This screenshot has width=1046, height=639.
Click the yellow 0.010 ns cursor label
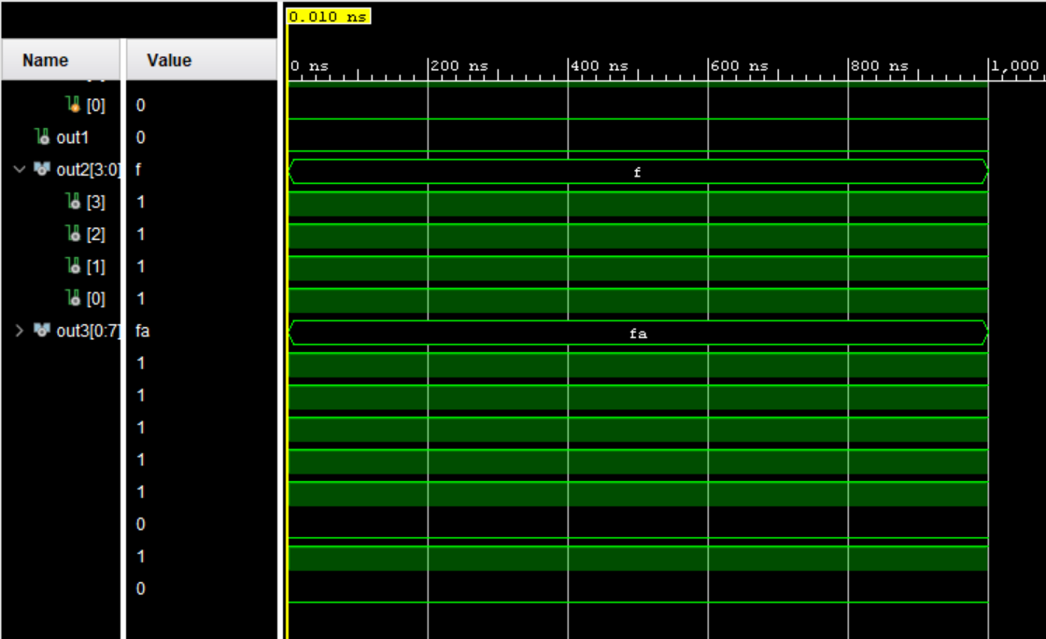329,17
